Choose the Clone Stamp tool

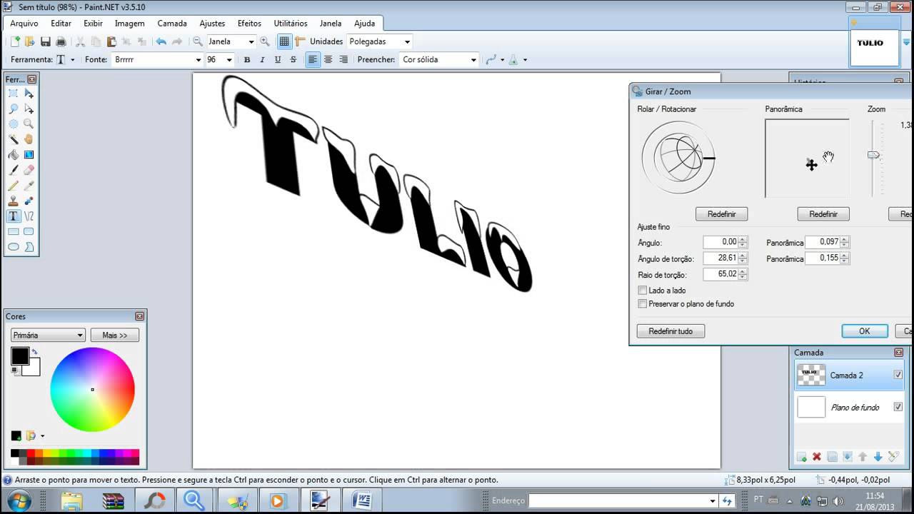point(14,201)
